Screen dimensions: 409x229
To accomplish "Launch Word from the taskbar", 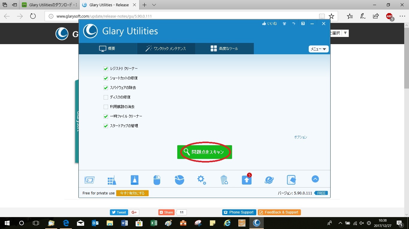I will point(125,223).
